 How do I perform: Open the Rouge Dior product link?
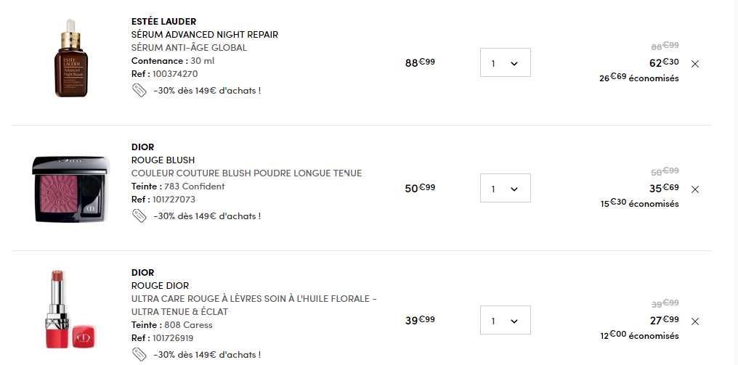(160, 286)
